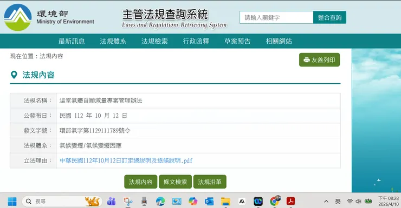The image size is (401, 208).
Task: Select the 法規沿革 button
Action: pyautogui.click(x=210, y=182)
